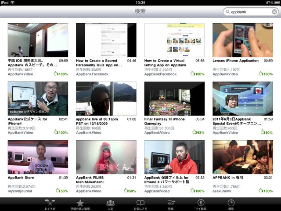Select the 再生回数:2,492回 view count
281x211 pixels.
[158, 70]
